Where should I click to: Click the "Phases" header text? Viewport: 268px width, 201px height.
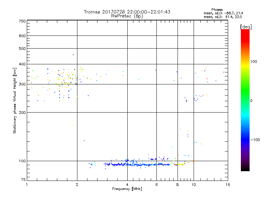click(217, 10)
